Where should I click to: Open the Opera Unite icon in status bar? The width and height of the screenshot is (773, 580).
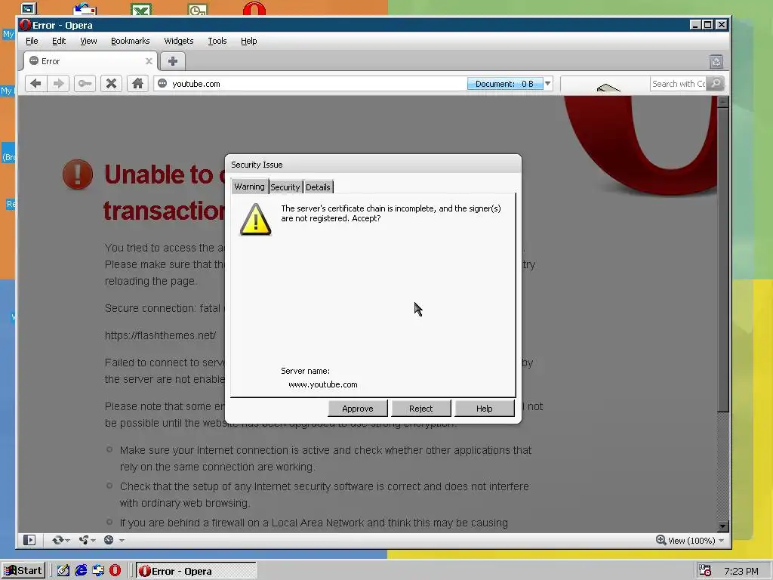[x=84, y=540]
